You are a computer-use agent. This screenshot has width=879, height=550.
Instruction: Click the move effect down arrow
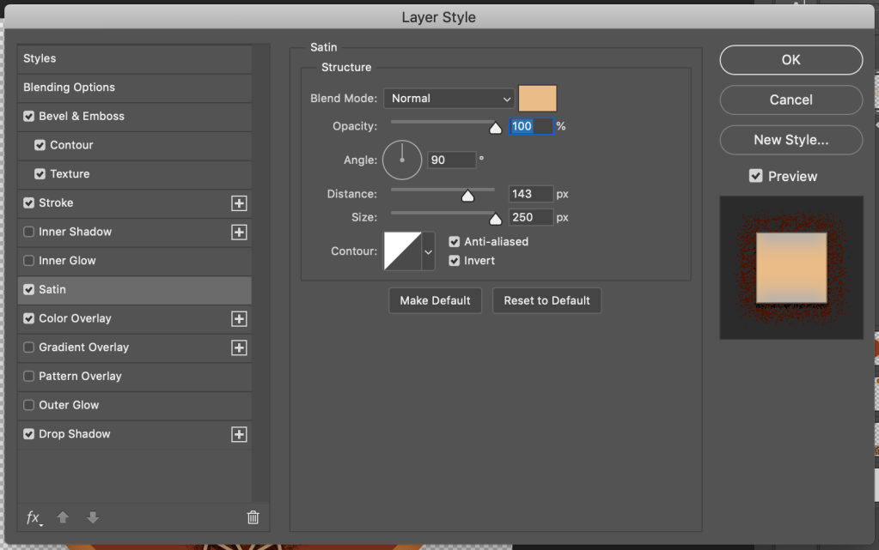pos(93,517)
